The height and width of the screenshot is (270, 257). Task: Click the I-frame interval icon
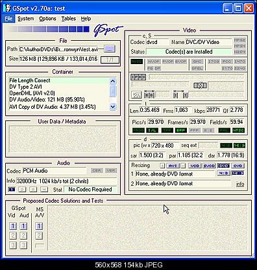click(x=180, y=95)
